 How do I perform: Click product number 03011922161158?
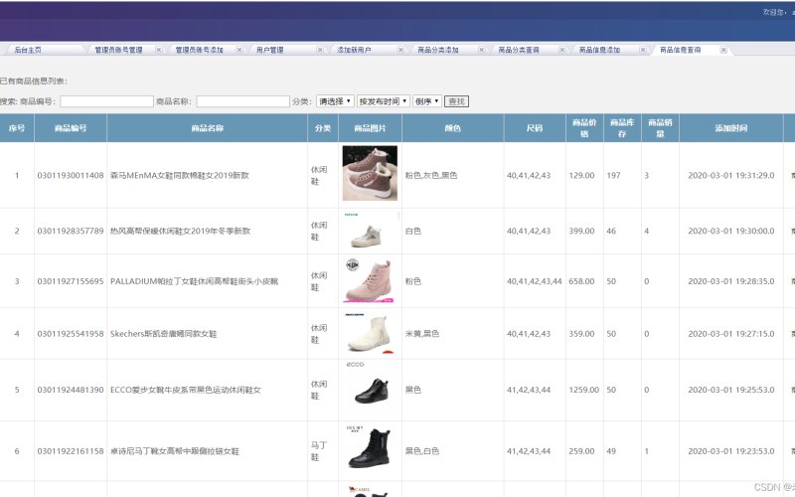(x=71, y=451)
